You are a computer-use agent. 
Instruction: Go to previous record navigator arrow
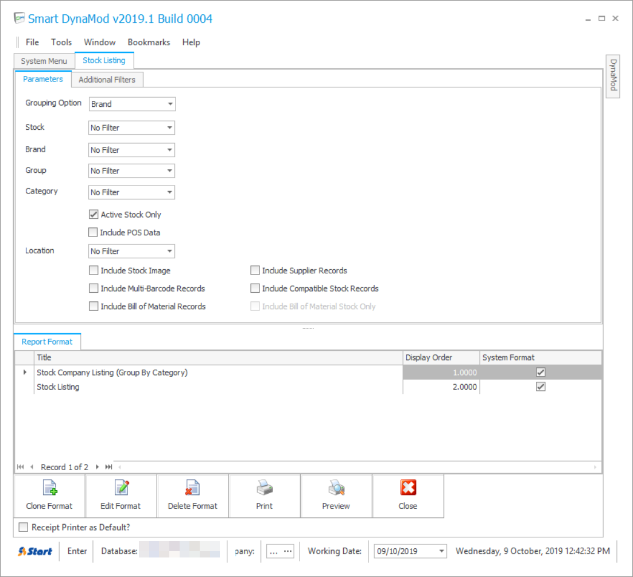coord(32,467)
